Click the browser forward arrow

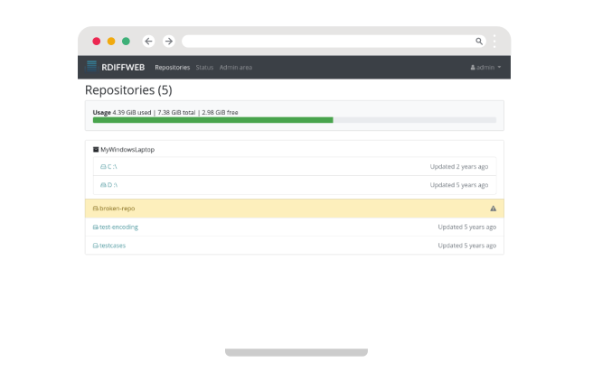(168, 41)
